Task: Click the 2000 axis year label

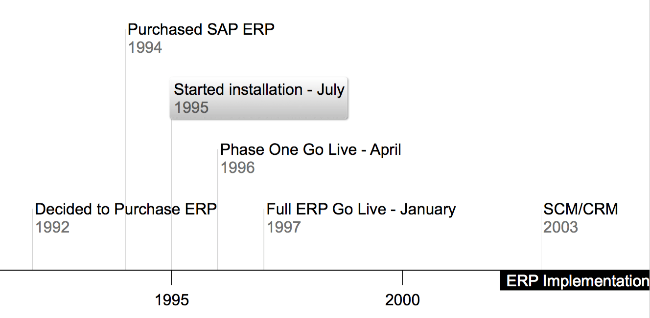Action: coord(402,300)
